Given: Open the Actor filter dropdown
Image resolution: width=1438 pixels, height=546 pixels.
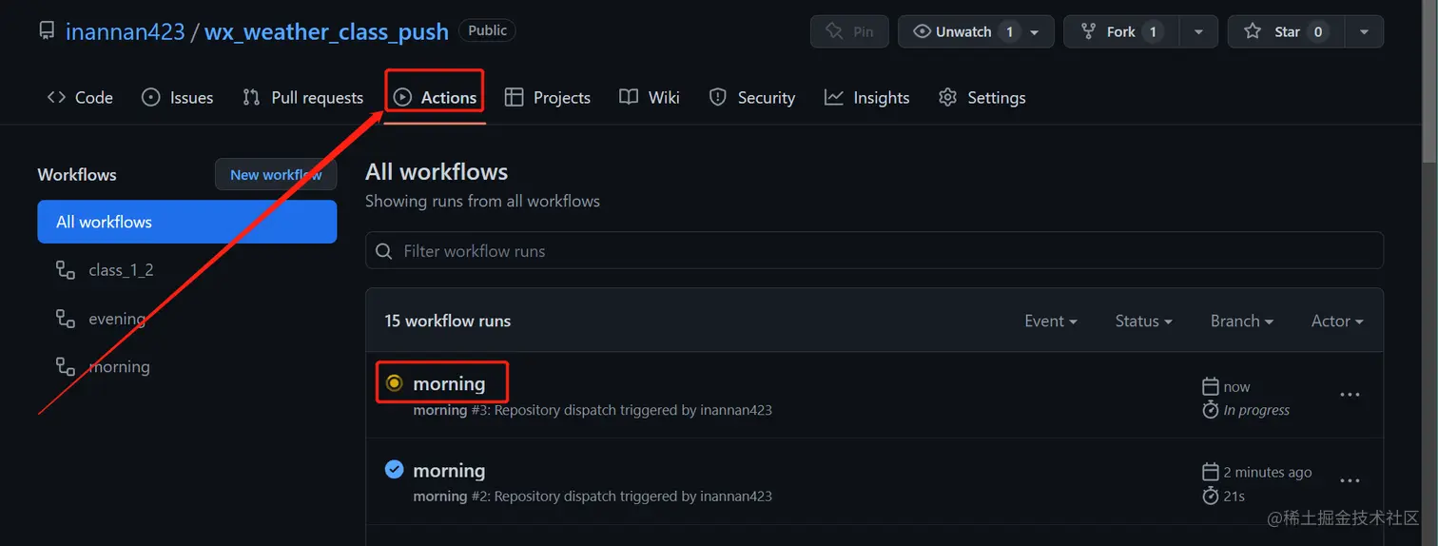Looking at the screenshot, I should click(x=1337, y=321).
